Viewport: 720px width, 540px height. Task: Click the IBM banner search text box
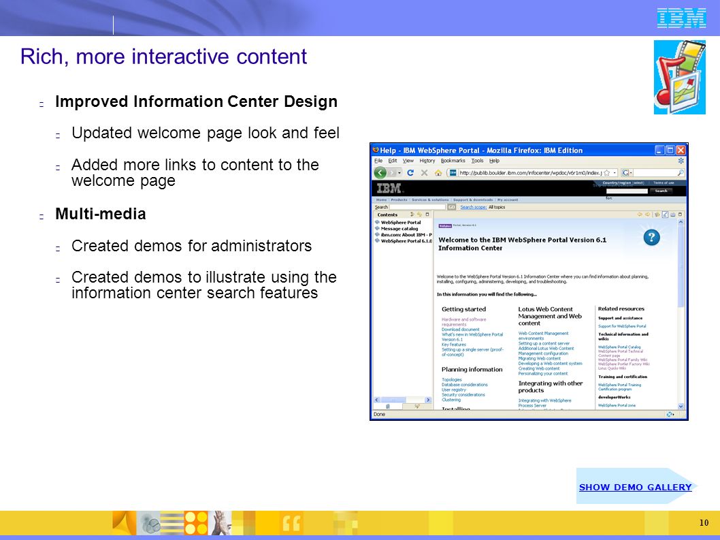pos(627,191)
